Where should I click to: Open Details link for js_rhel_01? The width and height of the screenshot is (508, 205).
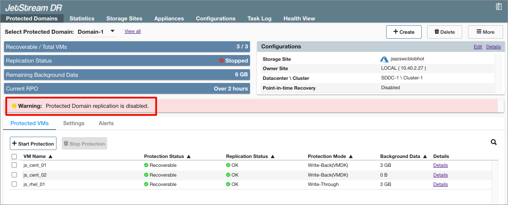[440, 184]
